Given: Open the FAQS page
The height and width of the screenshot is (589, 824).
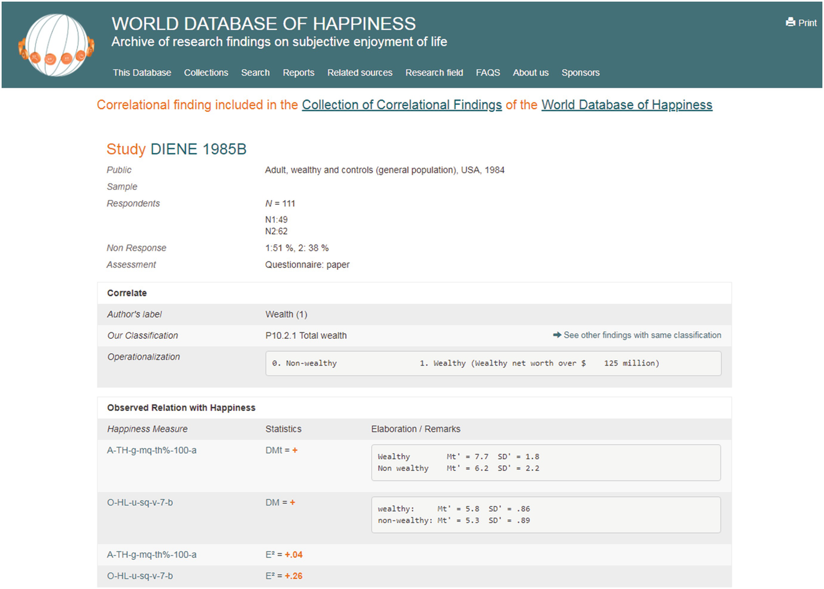Looking at the screenshot, I should click(x=488, y=73).
